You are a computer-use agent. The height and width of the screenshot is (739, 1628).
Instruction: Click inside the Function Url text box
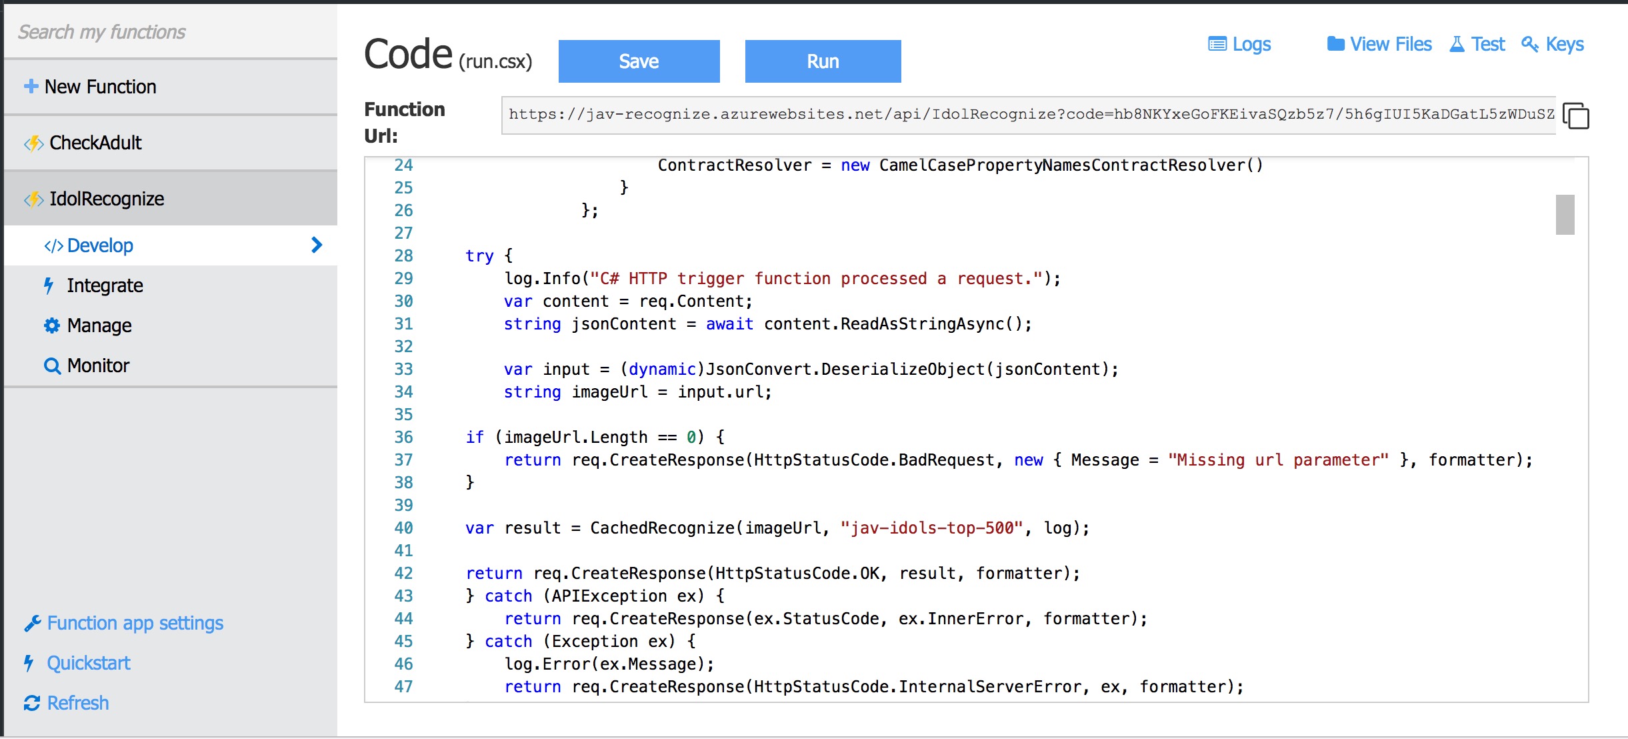pos(1027,115)
